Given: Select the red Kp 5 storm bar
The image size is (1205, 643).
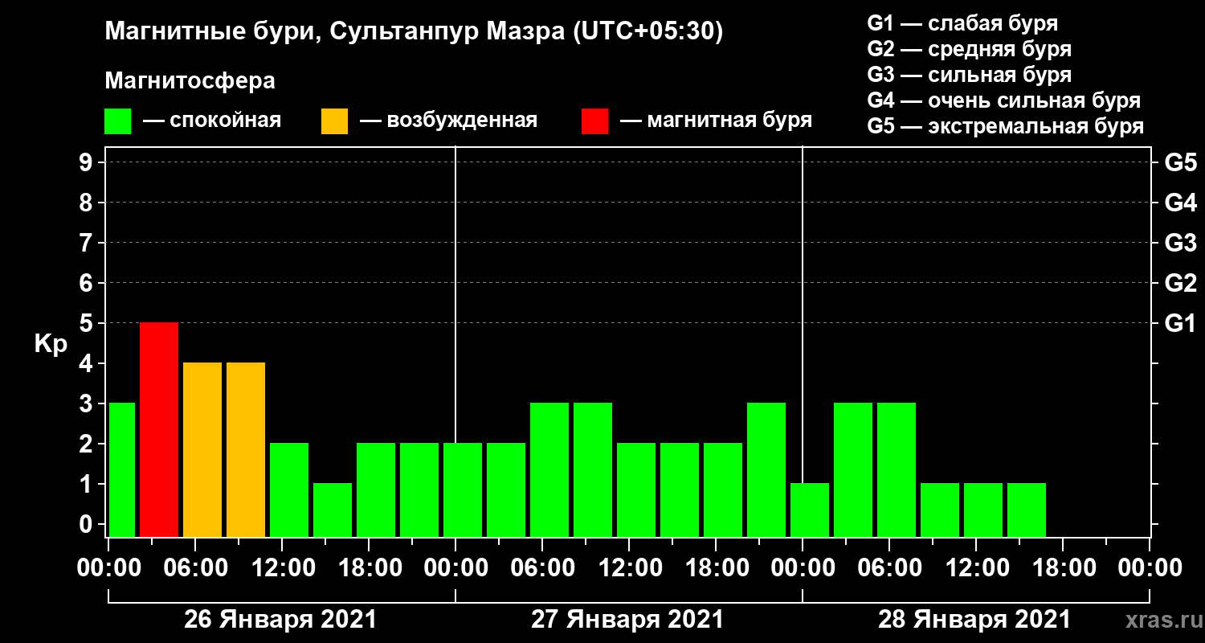Looking at the screenshot, I should pos(159,429).
